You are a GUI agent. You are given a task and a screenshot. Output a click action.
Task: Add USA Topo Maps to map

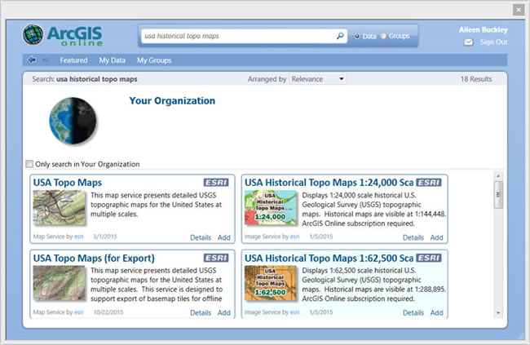(x=223, y=237)
